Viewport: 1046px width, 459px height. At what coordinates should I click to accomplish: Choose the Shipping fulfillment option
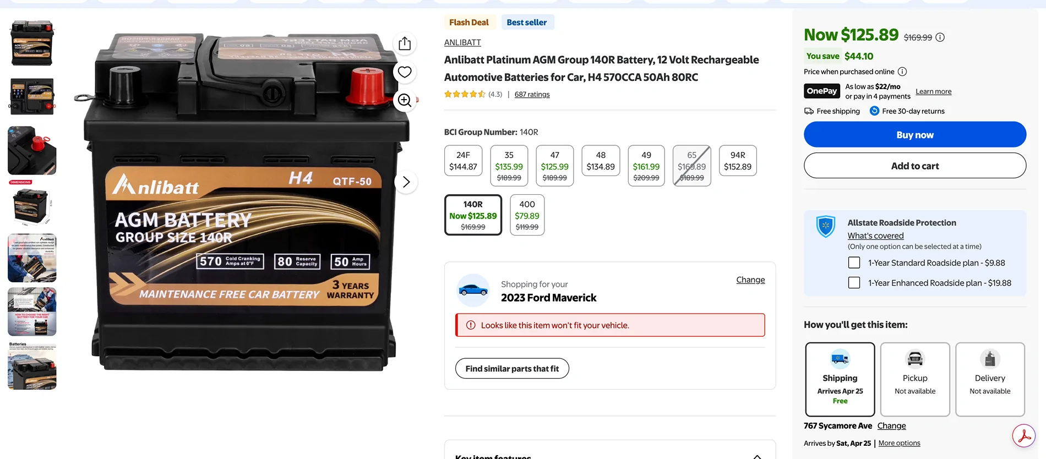tap(840, 379)
